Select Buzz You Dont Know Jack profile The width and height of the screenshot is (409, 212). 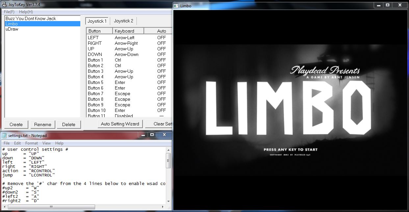tap(42, 18)
